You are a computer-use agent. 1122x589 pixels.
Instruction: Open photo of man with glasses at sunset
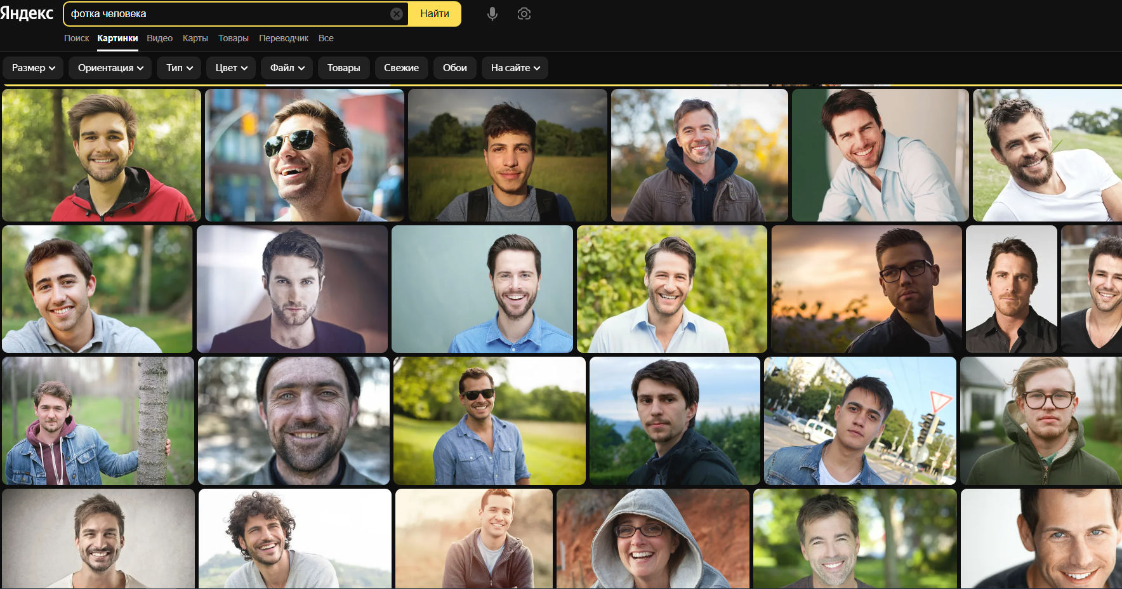[866, 289]
